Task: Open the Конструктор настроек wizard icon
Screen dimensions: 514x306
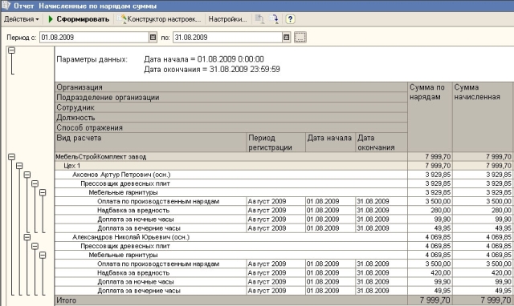Action: (122, 19)
